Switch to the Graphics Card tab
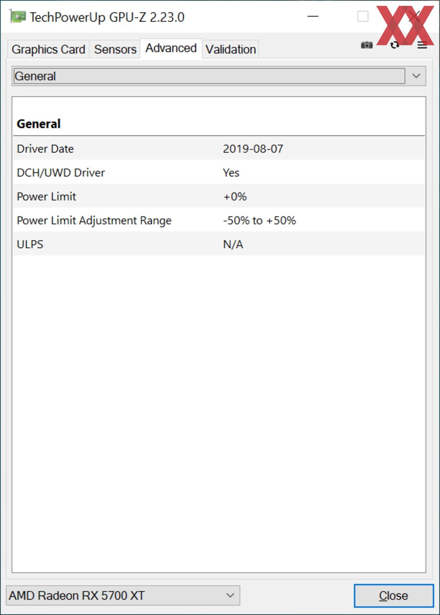Image resolution: width=440 pixels, height=615 pixels. (x=48, y=49)
